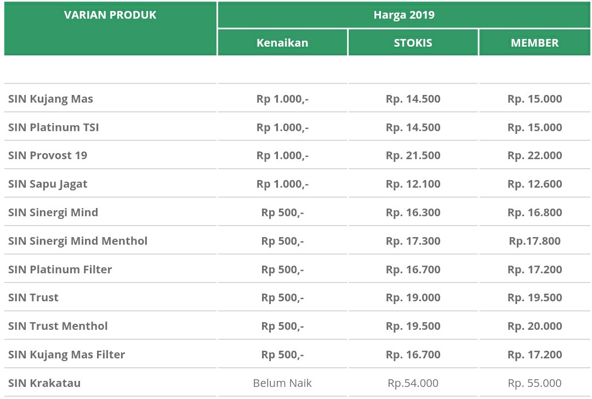Click the Belum Naik cell
Image resolution: width=592 pixels, height=399 pixels.
282,383
